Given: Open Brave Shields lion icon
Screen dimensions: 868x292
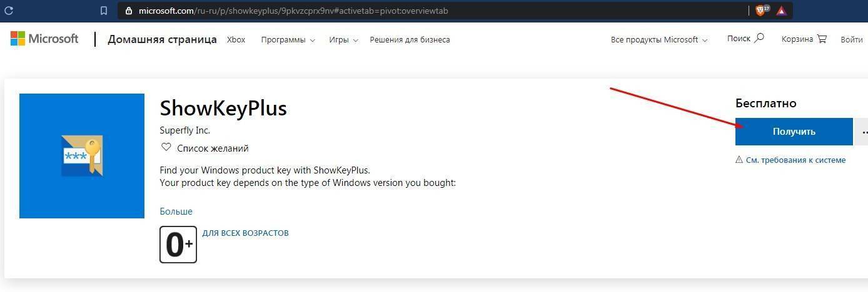Looking at the screenshot, I should point(761,11).
